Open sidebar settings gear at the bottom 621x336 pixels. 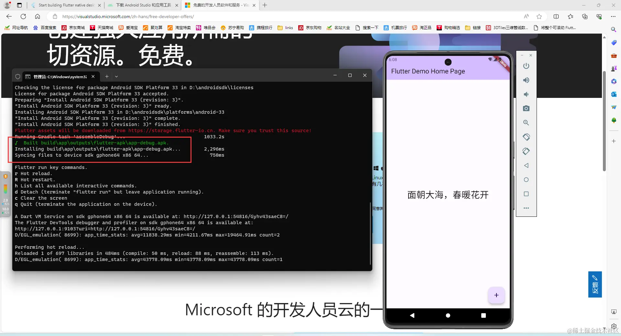coord(614,326)
